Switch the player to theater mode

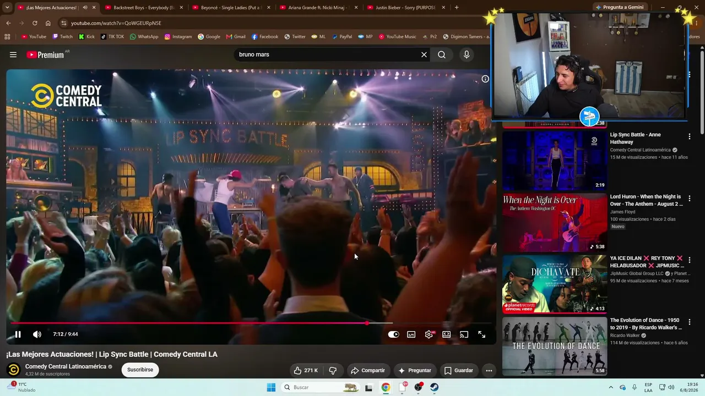click(447, 334)
